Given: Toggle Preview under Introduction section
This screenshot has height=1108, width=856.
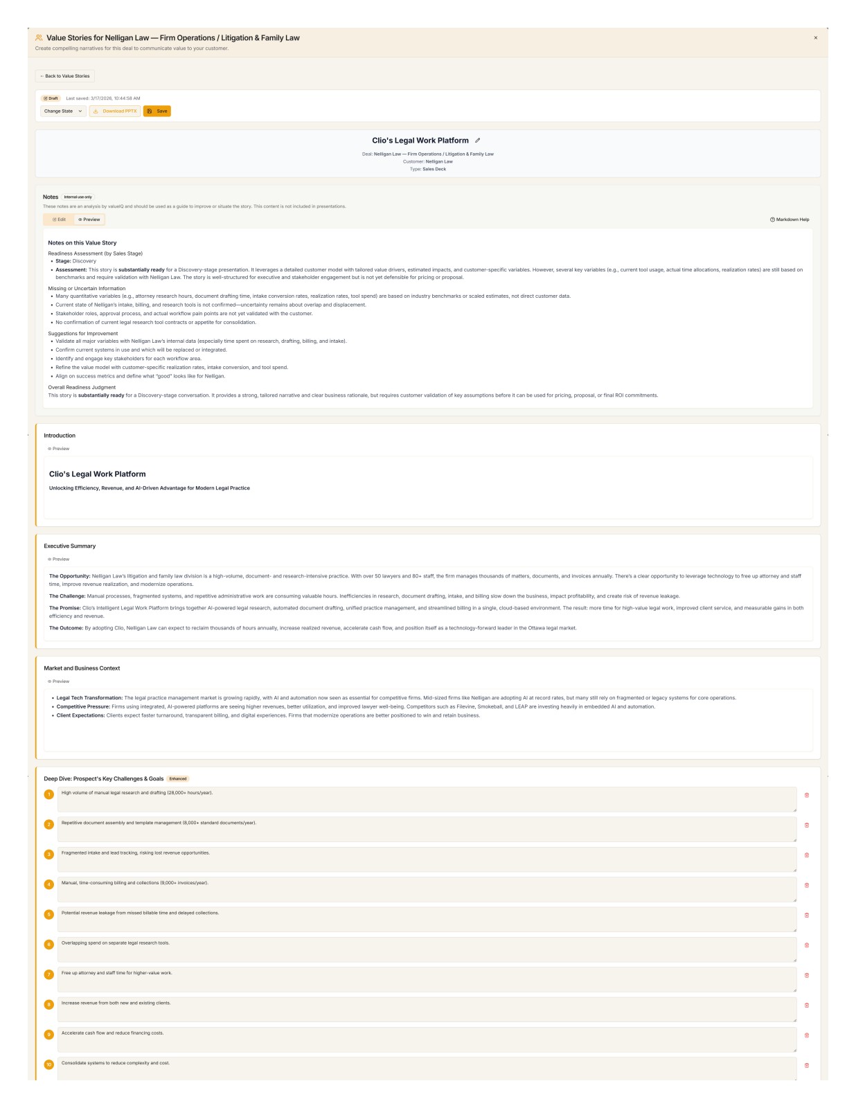Looking at the screenshot, I should pyautogui.click(x=59, y=449).
